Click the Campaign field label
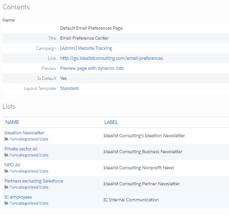Screen dimensions: 229x215 pos(46,49)
